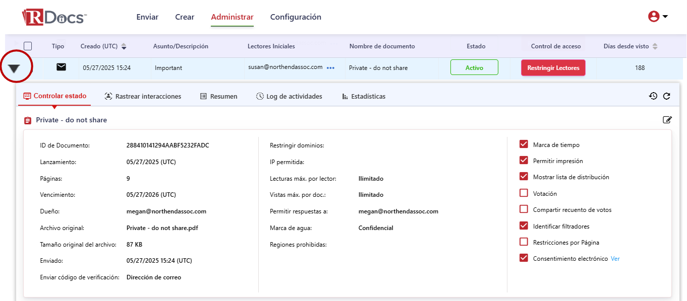Open the Log de actividades tab
Screen dimensions: 687x301
tap(289, 96)
